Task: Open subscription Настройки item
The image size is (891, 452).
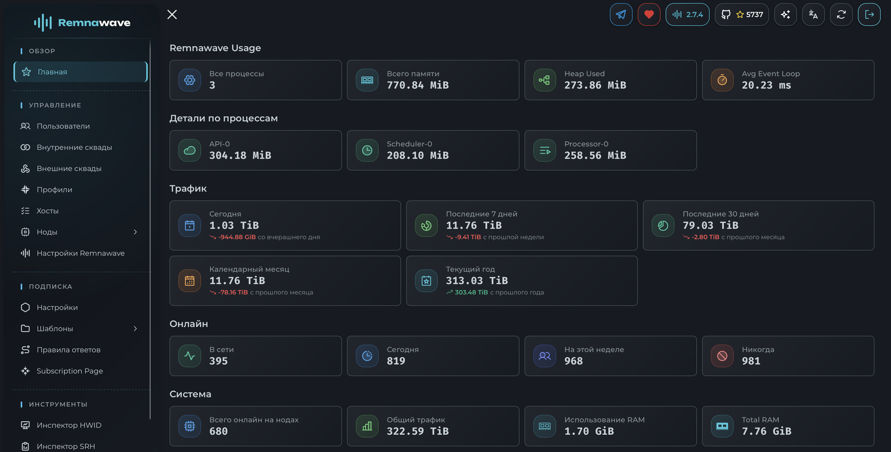Action: (81, 307)
